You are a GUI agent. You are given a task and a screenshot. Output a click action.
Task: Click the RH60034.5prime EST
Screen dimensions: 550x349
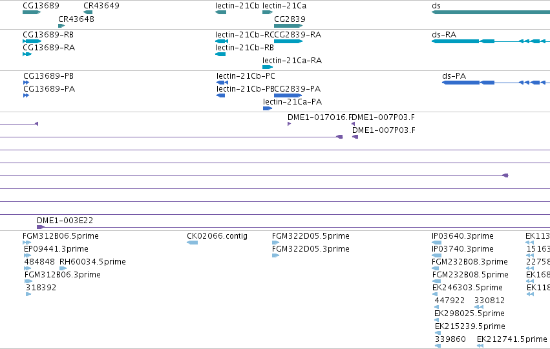pyautogui.click(x=63, y=268)
